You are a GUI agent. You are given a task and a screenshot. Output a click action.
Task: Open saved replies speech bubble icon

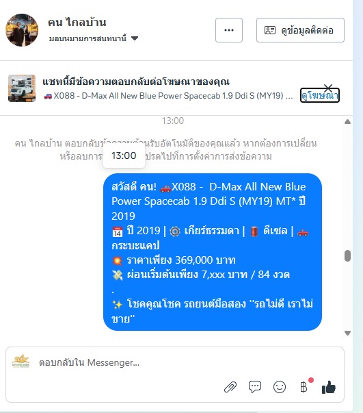coord(255,387)
